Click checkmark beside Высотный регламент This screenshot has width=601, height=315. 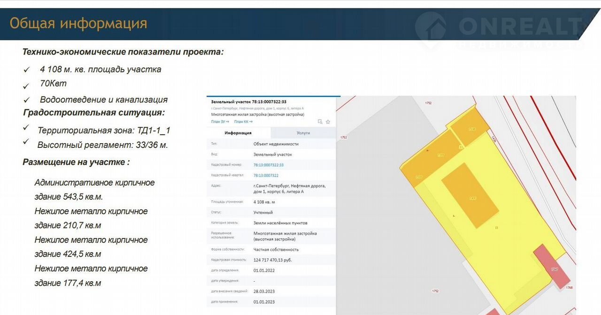coord(26,142)
